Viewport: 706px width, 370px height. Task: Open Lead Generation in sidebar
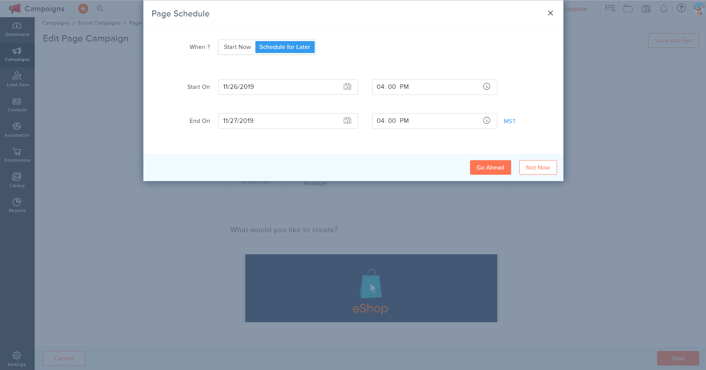[x=17, y=80]
